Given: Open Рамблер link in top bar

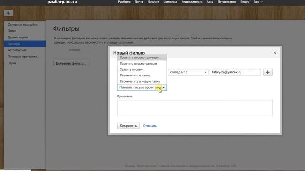Looking at the screenshot, I should click(x=124, y=2).
